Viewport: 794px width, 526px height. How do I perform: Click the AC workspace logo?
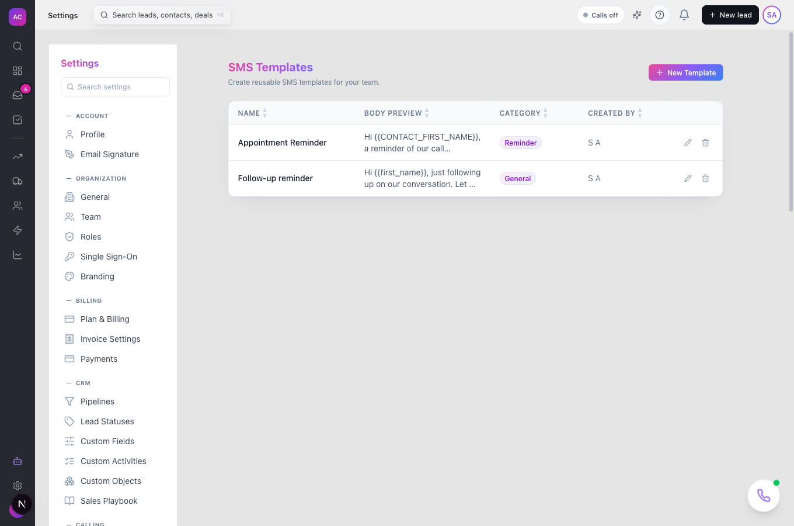18,17
